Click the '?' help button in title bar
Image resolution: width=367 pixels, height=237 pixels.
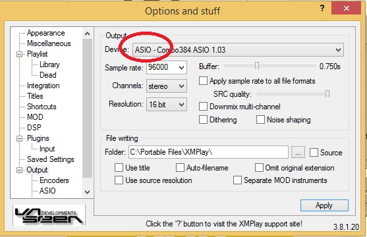322,9
